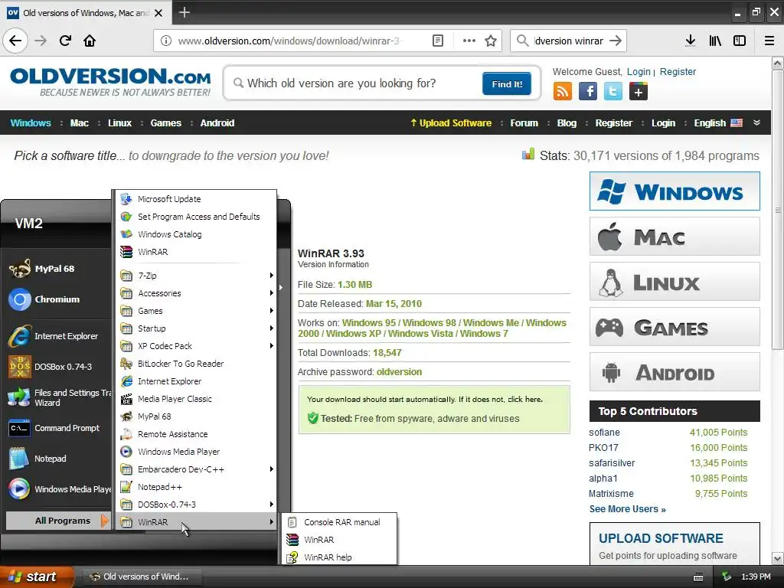Launch MyPal 68 from the Start menu
Image resolution: width=784 pixels, height=588 pixels.
click(x=56, y=269)
